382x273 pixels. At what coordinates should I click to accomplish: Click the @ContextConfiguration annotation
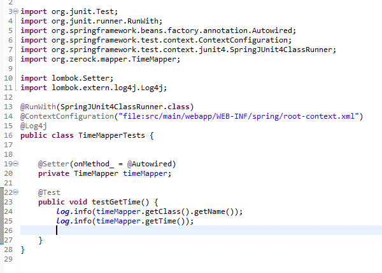click(67, 116)
